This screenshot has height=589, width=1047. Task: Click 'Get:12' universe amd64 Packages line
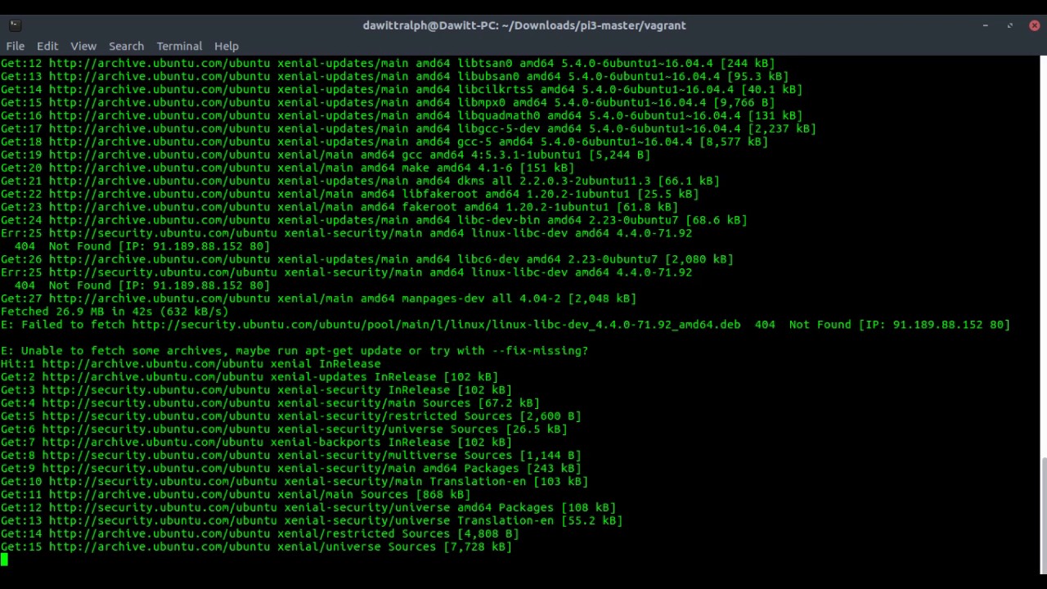pyautogui.click(x=308, y=508)
